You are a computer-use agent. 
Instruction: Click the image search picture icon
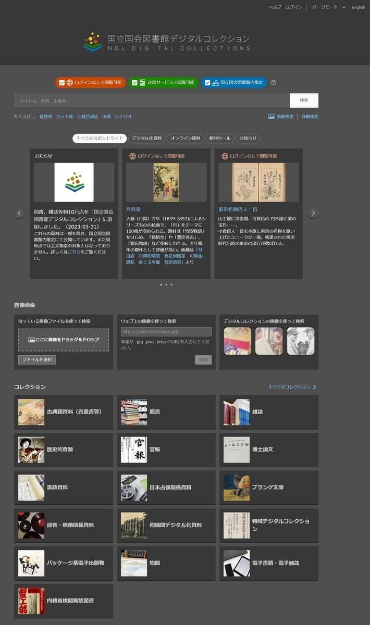pyautogui.click(x=271, y=117)
